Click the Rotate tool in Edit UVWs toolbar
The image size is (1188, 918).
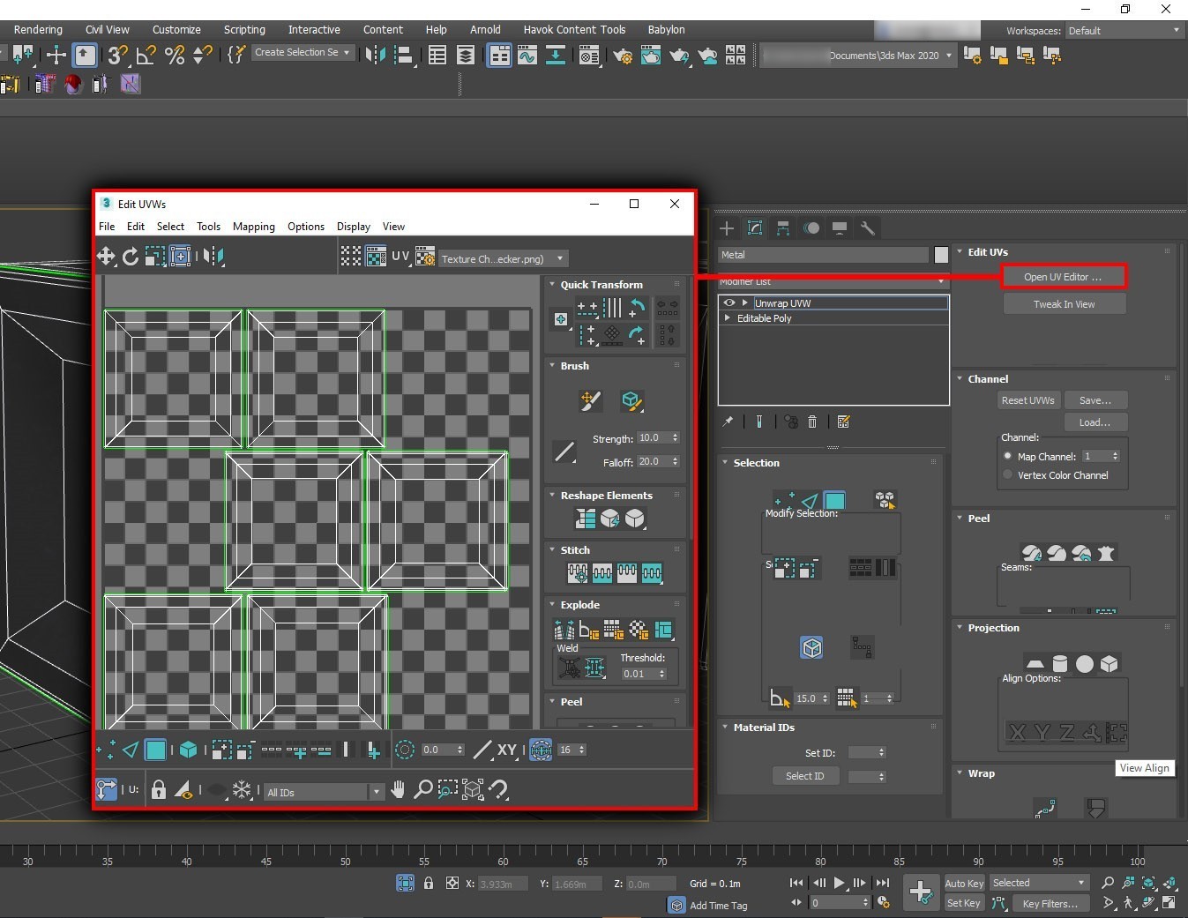coord(131,257)
